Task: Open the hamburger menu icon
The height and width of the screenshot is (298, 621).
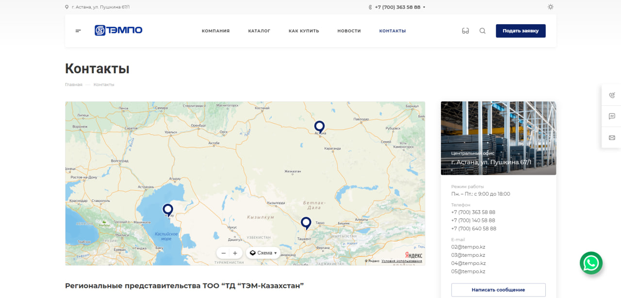Action: [78, 31]
